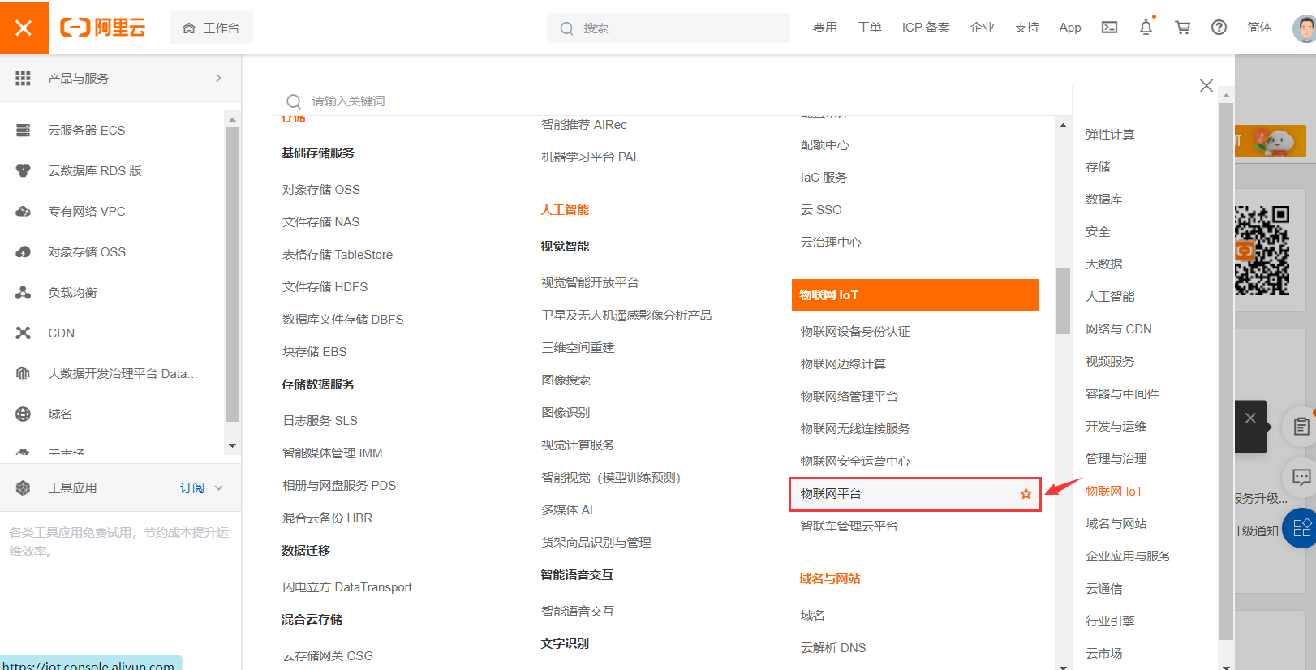The height and width of the screenshot is (670, 1316).
Task: Click the 工作台 home button
Action: point(211,28)
